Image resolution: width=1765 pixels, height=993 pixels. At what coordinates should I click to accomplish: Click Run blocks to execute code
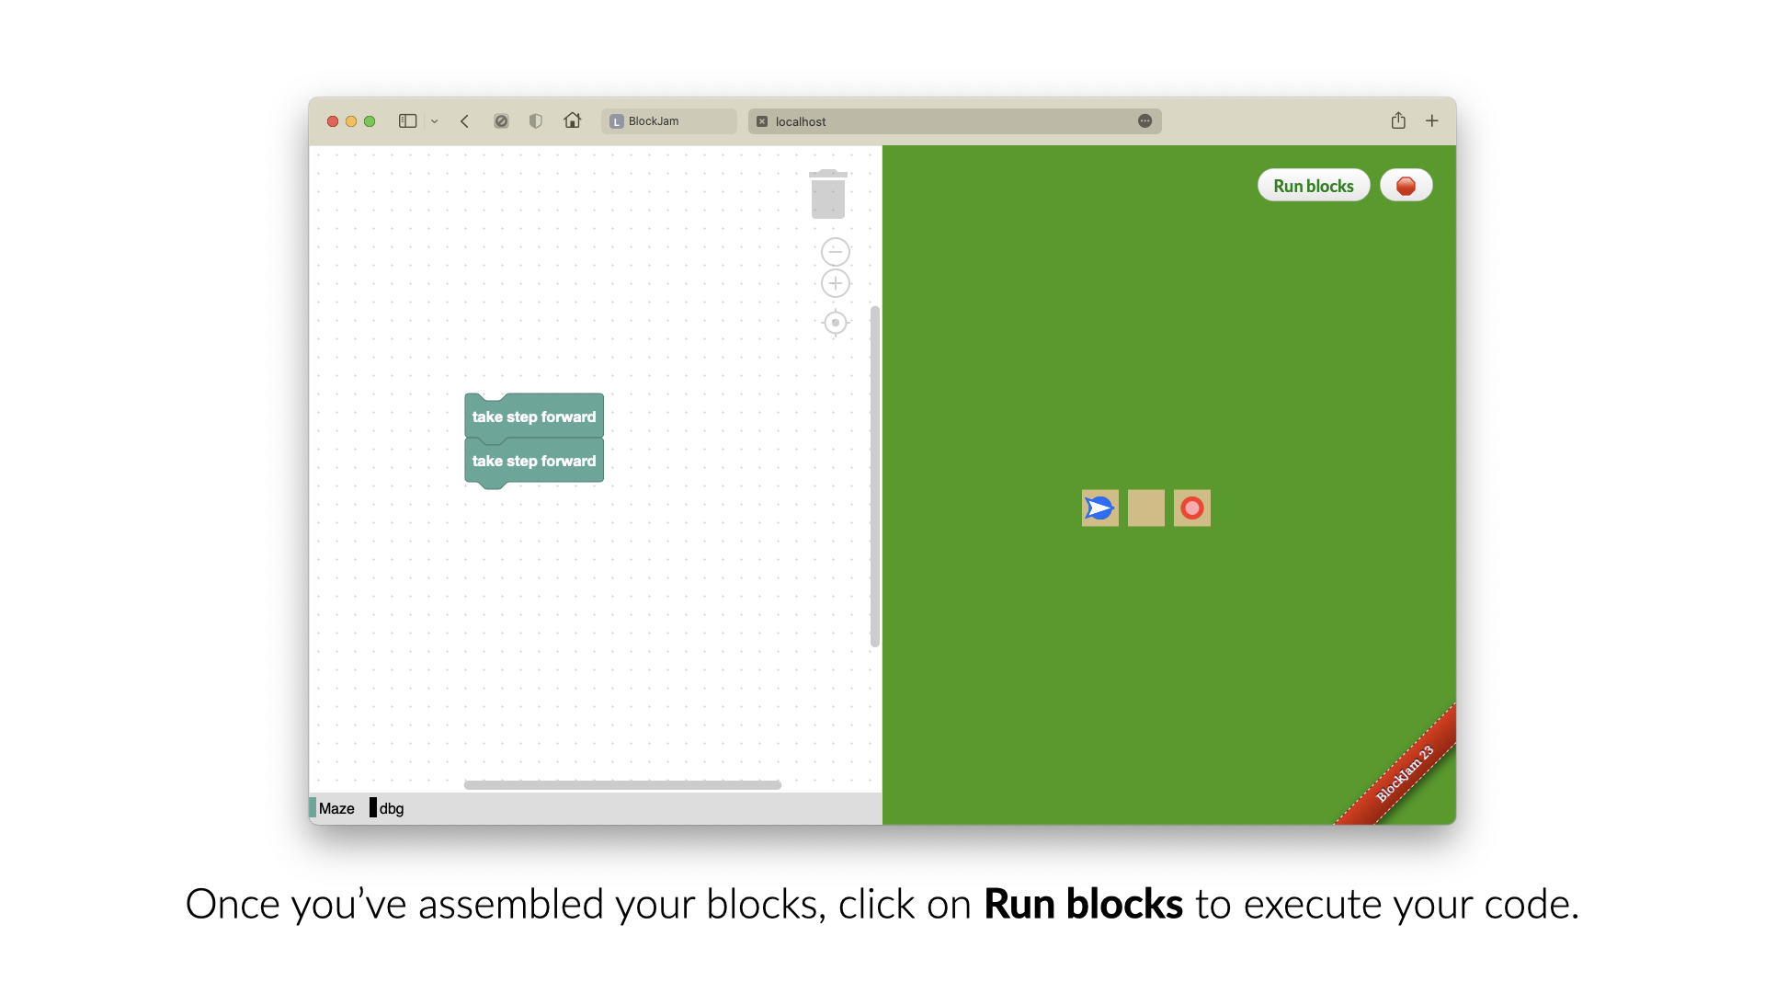pyautogui.click(x=1313, y=186)
